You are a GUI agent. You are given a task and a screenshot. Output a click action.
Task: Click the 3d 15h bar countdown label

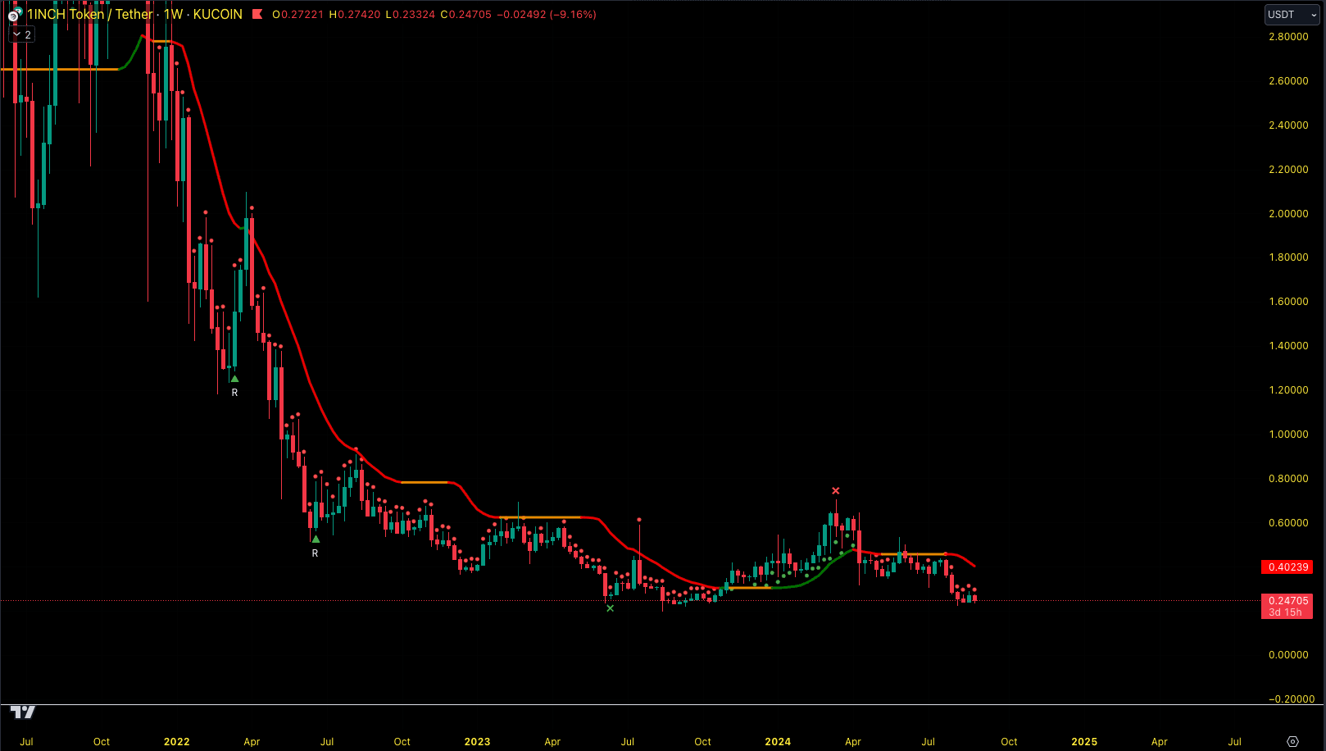[x=1285, y=612]
